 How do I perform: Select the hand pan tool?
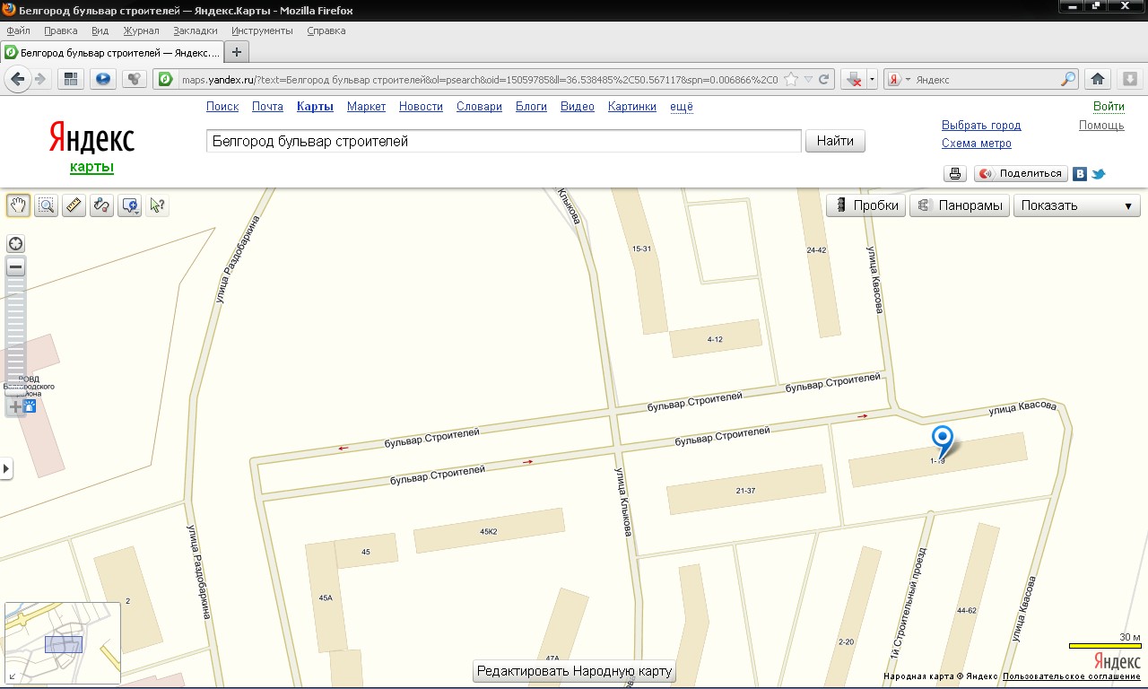(x=18, y=205)
